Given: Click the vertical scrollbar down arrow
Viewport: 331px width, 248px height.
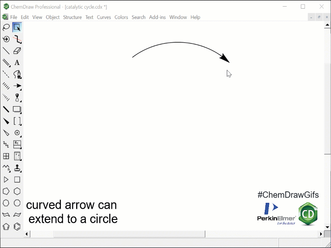Looking at the screenshot, I should tap(327, 227).
